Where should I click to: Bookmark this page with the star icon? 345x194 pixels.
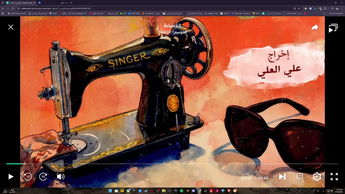click(x=299, y=8)
